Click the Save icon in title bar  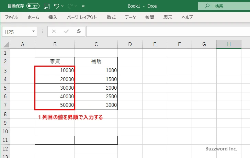(47, 7)
